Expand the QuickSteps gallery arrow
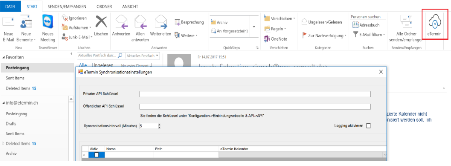Viewport: 451px width, 166px height. [254, 26]
